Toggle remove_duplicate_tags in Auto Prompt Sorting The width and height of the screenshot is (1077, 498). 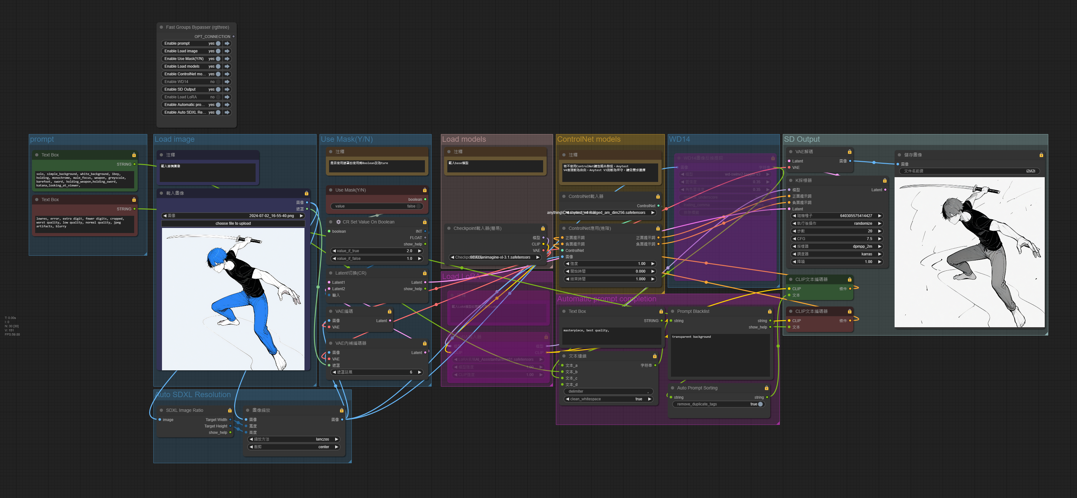[760, 404]
